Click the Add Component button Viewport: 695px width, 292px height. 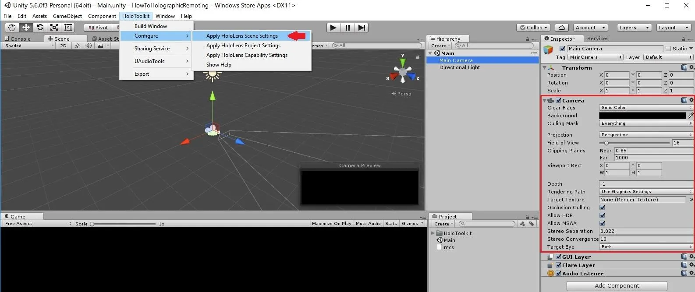pyautogui.click(x=617, y=286)
